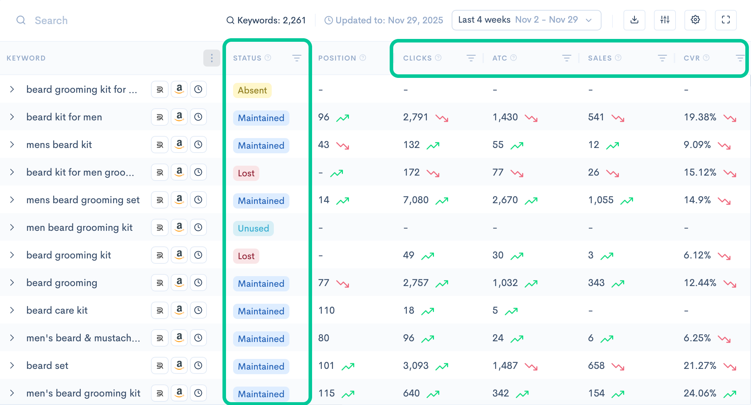Expand the beard grooming row
This screenshot has height=405, width=751.
[12, 283]
